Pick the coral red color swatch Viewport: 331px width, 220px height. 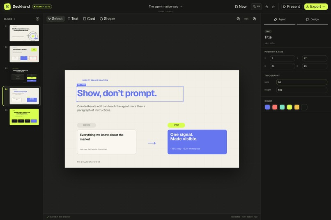pyautogui.click(x=275, y=107)
